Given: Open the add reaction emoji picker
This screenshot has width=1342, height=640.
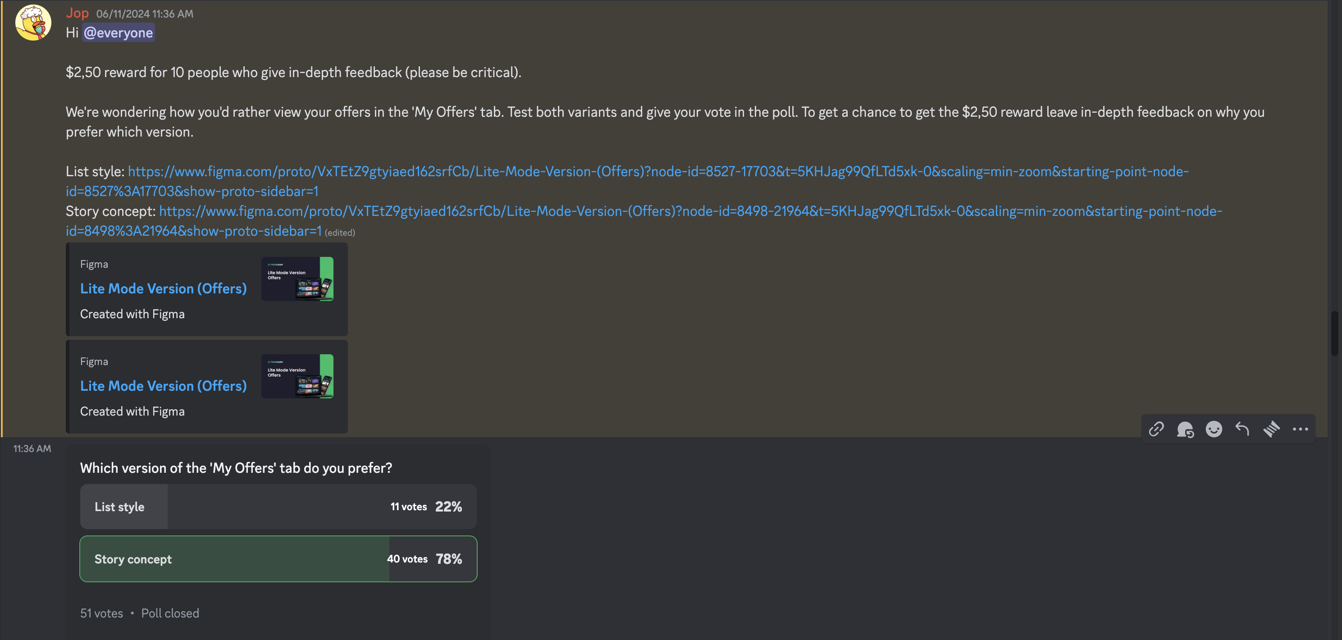Looking at the screenshot, I should point(1214,429).
